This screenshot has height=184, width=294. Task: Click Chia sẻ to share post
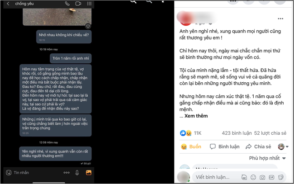coord(258,146)
